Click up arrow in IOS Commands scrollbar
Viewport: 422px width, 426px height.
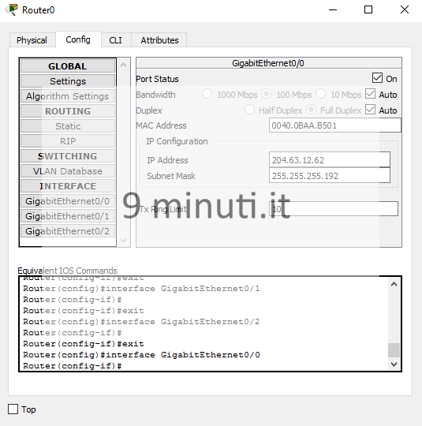coord(394,285)
